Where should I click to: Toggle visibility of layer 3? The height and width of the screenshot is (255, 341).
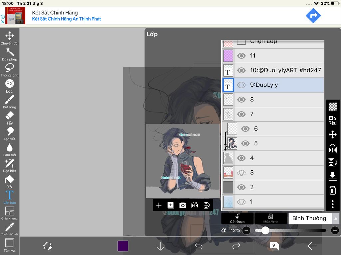tap(241, 173)
